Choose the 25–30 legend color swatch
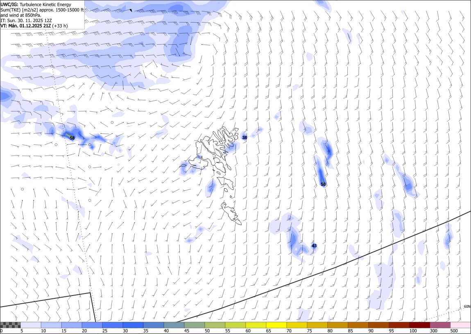This screenshot has width=471, height=334. [x=113, y=325]
